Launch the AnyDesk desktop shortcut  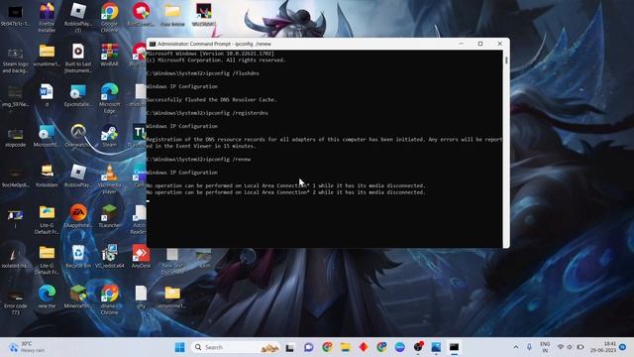(141, 256)
